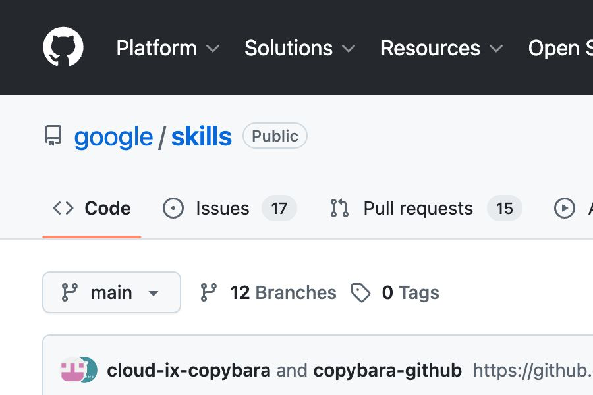593x395 pixels.
Task: Open the Open Source menu item
Action: (x=560, y=48)
